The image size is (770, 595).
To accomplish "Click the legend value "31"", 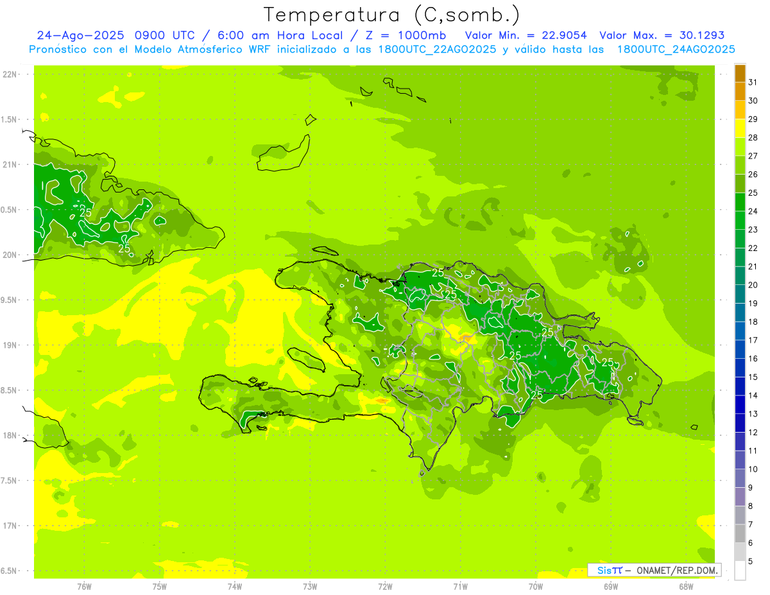I will tap(753, 82).
